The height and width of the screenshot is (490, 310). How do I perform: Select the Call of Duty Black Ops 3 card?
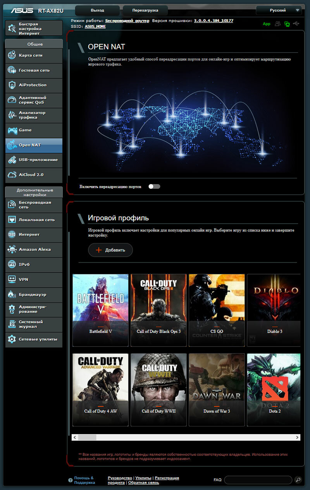(158, 310)
